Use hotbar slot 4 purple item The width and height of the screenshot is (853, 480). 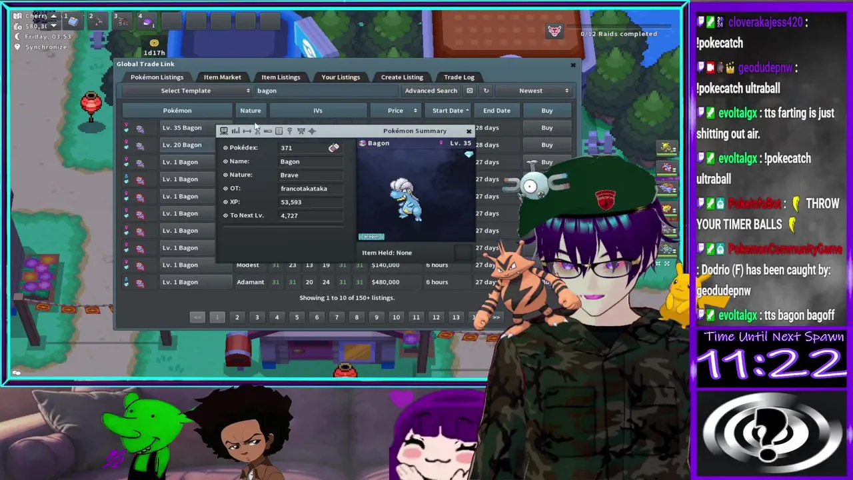point(147,22)
